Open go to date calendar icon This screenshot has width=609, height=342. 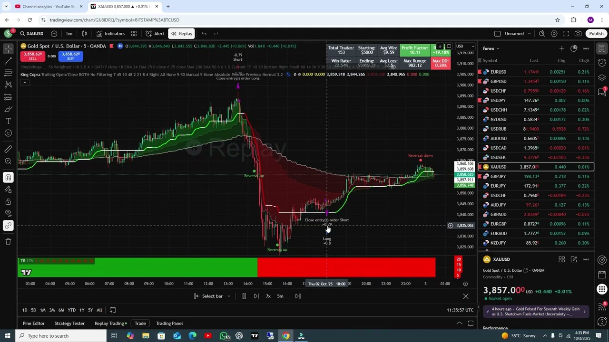(113, 310)
